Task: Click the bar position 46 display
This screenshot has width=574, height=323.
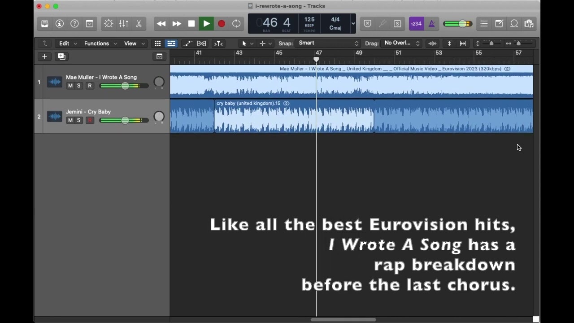Action: (x=270, y=22)
